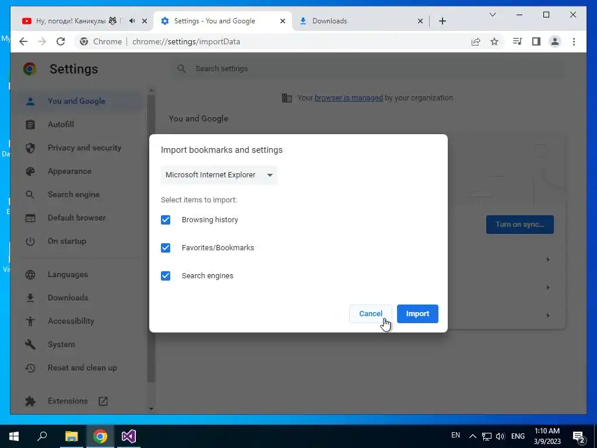This screenshot has width=597, height=448.
Task: Click the System wrench icon
Action: (x=30, y=344)
